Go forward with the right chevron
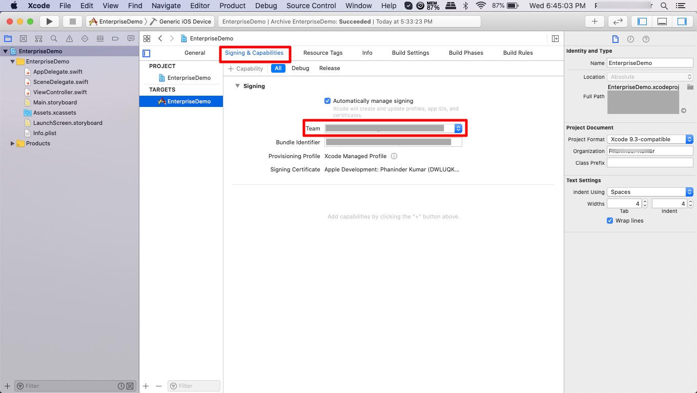The image size is (697, 393). [x=172, y=38]
